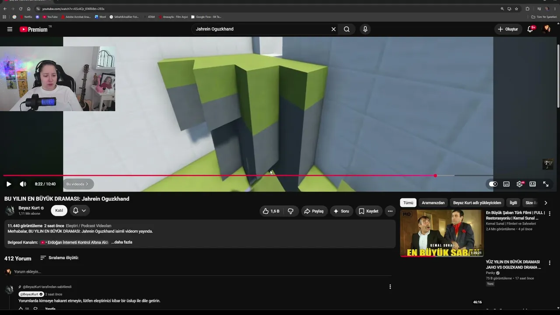Viewport: 560px width, 315px height.
Task: Go to the browser home page
Action: pyautogui.click(x=28, y=9)
